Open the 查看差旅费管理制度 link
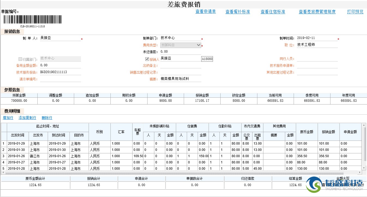The width and height of the screenshot is (367, 197). (317, 12)
